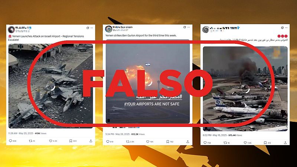Click Grok icon on the first post

coord(88,28)
